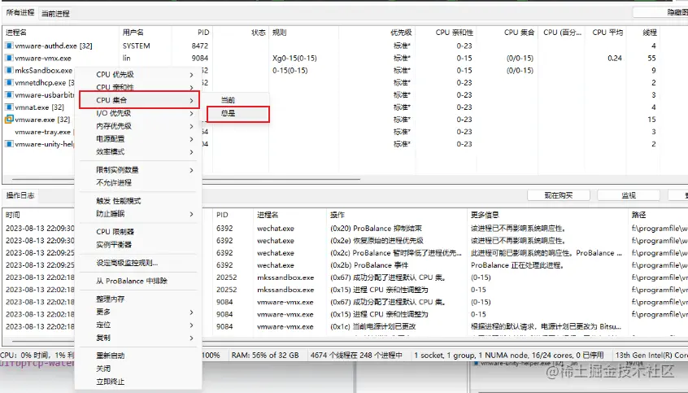Click the vmware-vmx.exe process icon
The height and width of the screenshot is (393, 688).
coord(9,58)
